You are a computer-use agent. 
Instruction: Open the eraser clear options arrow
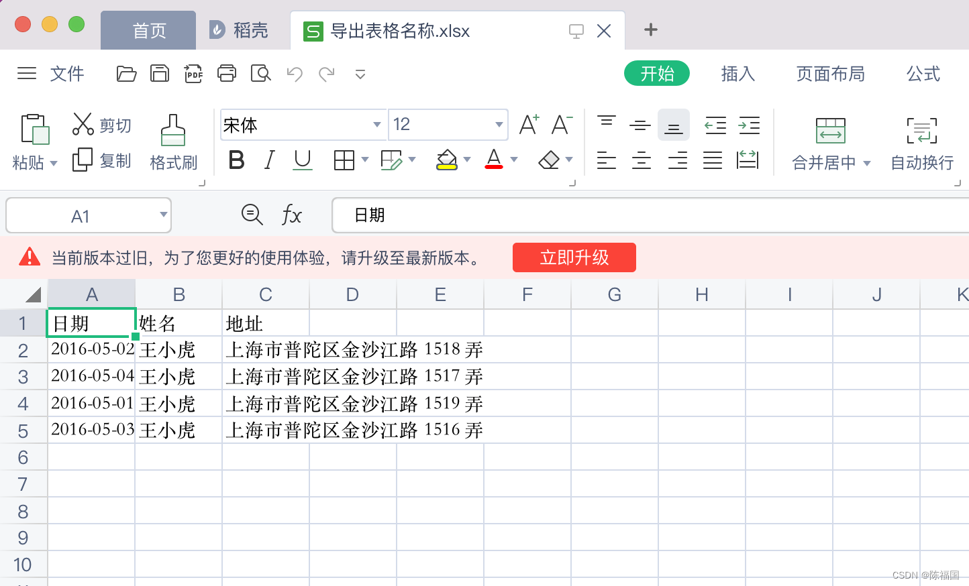(569, 160)
